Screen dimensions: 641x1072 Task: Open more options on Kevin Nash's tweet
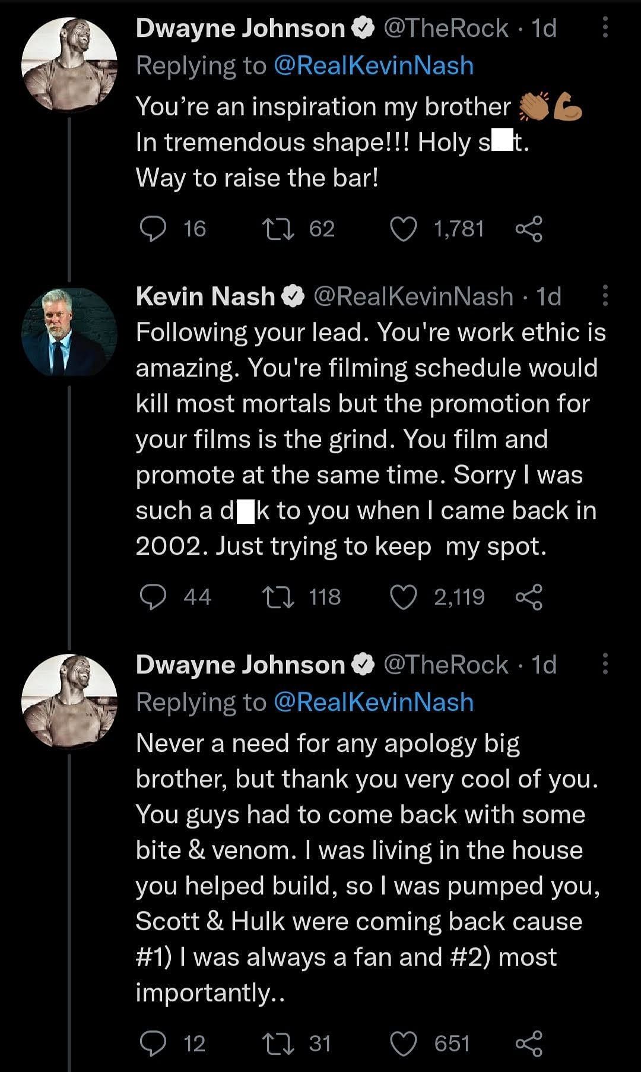605,295
